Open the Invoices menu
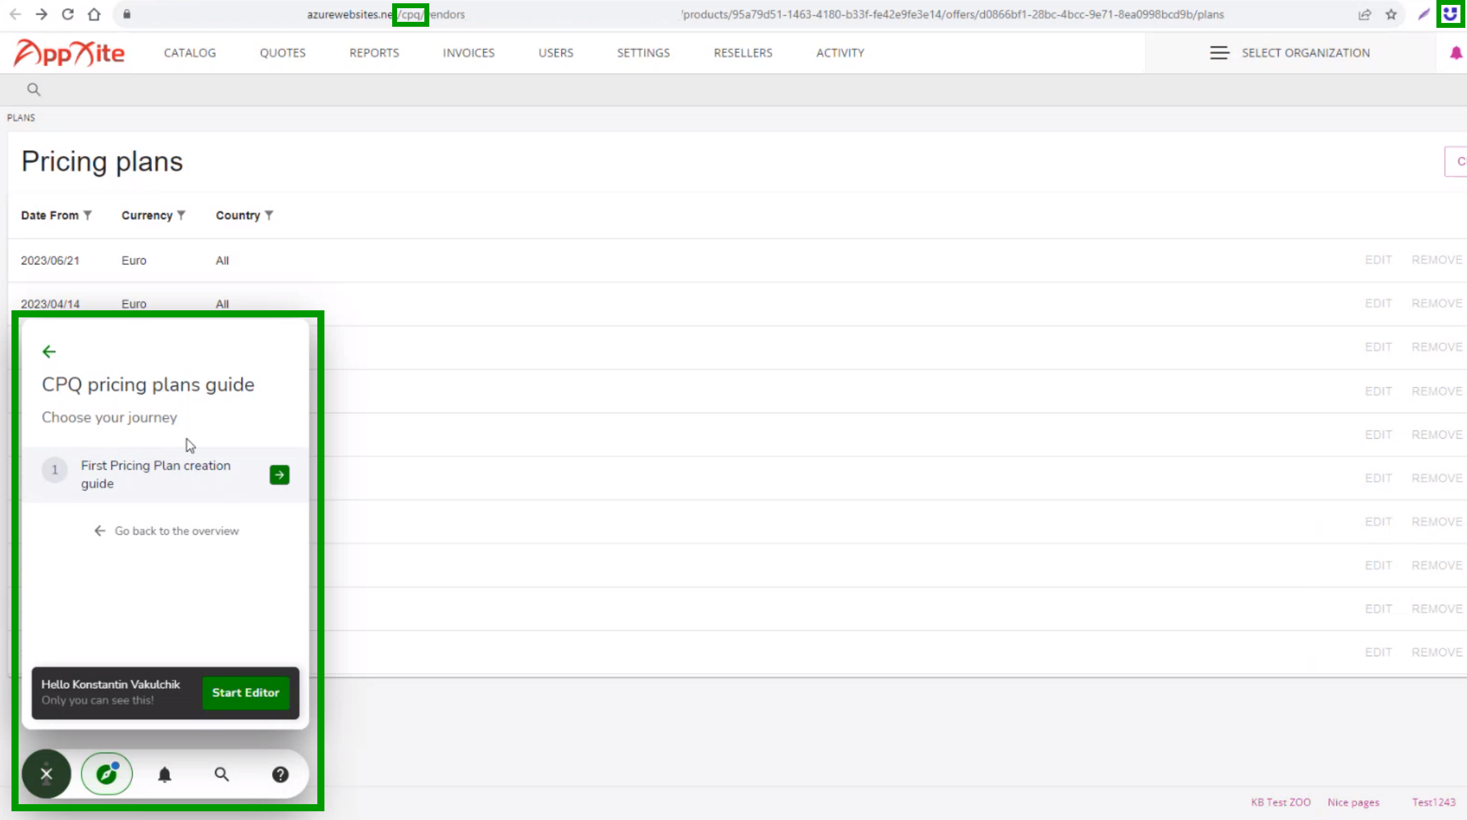Viewport: 1467px width, 820px height. pos(469,53)
